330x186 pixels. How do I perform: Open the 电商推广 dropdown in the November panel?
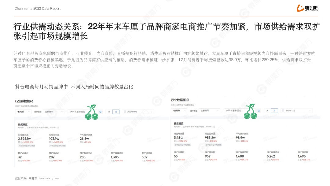23,112
